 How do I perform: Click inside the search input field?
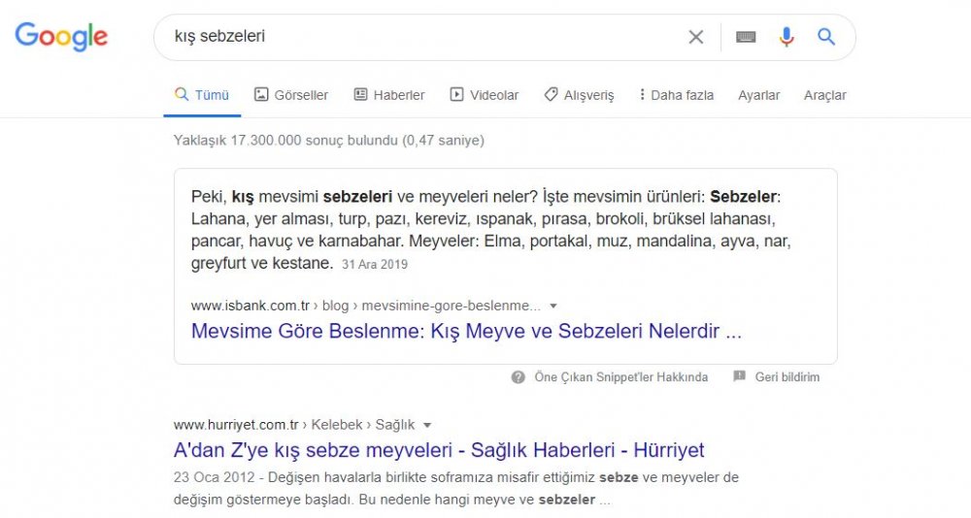coord(418,37)
